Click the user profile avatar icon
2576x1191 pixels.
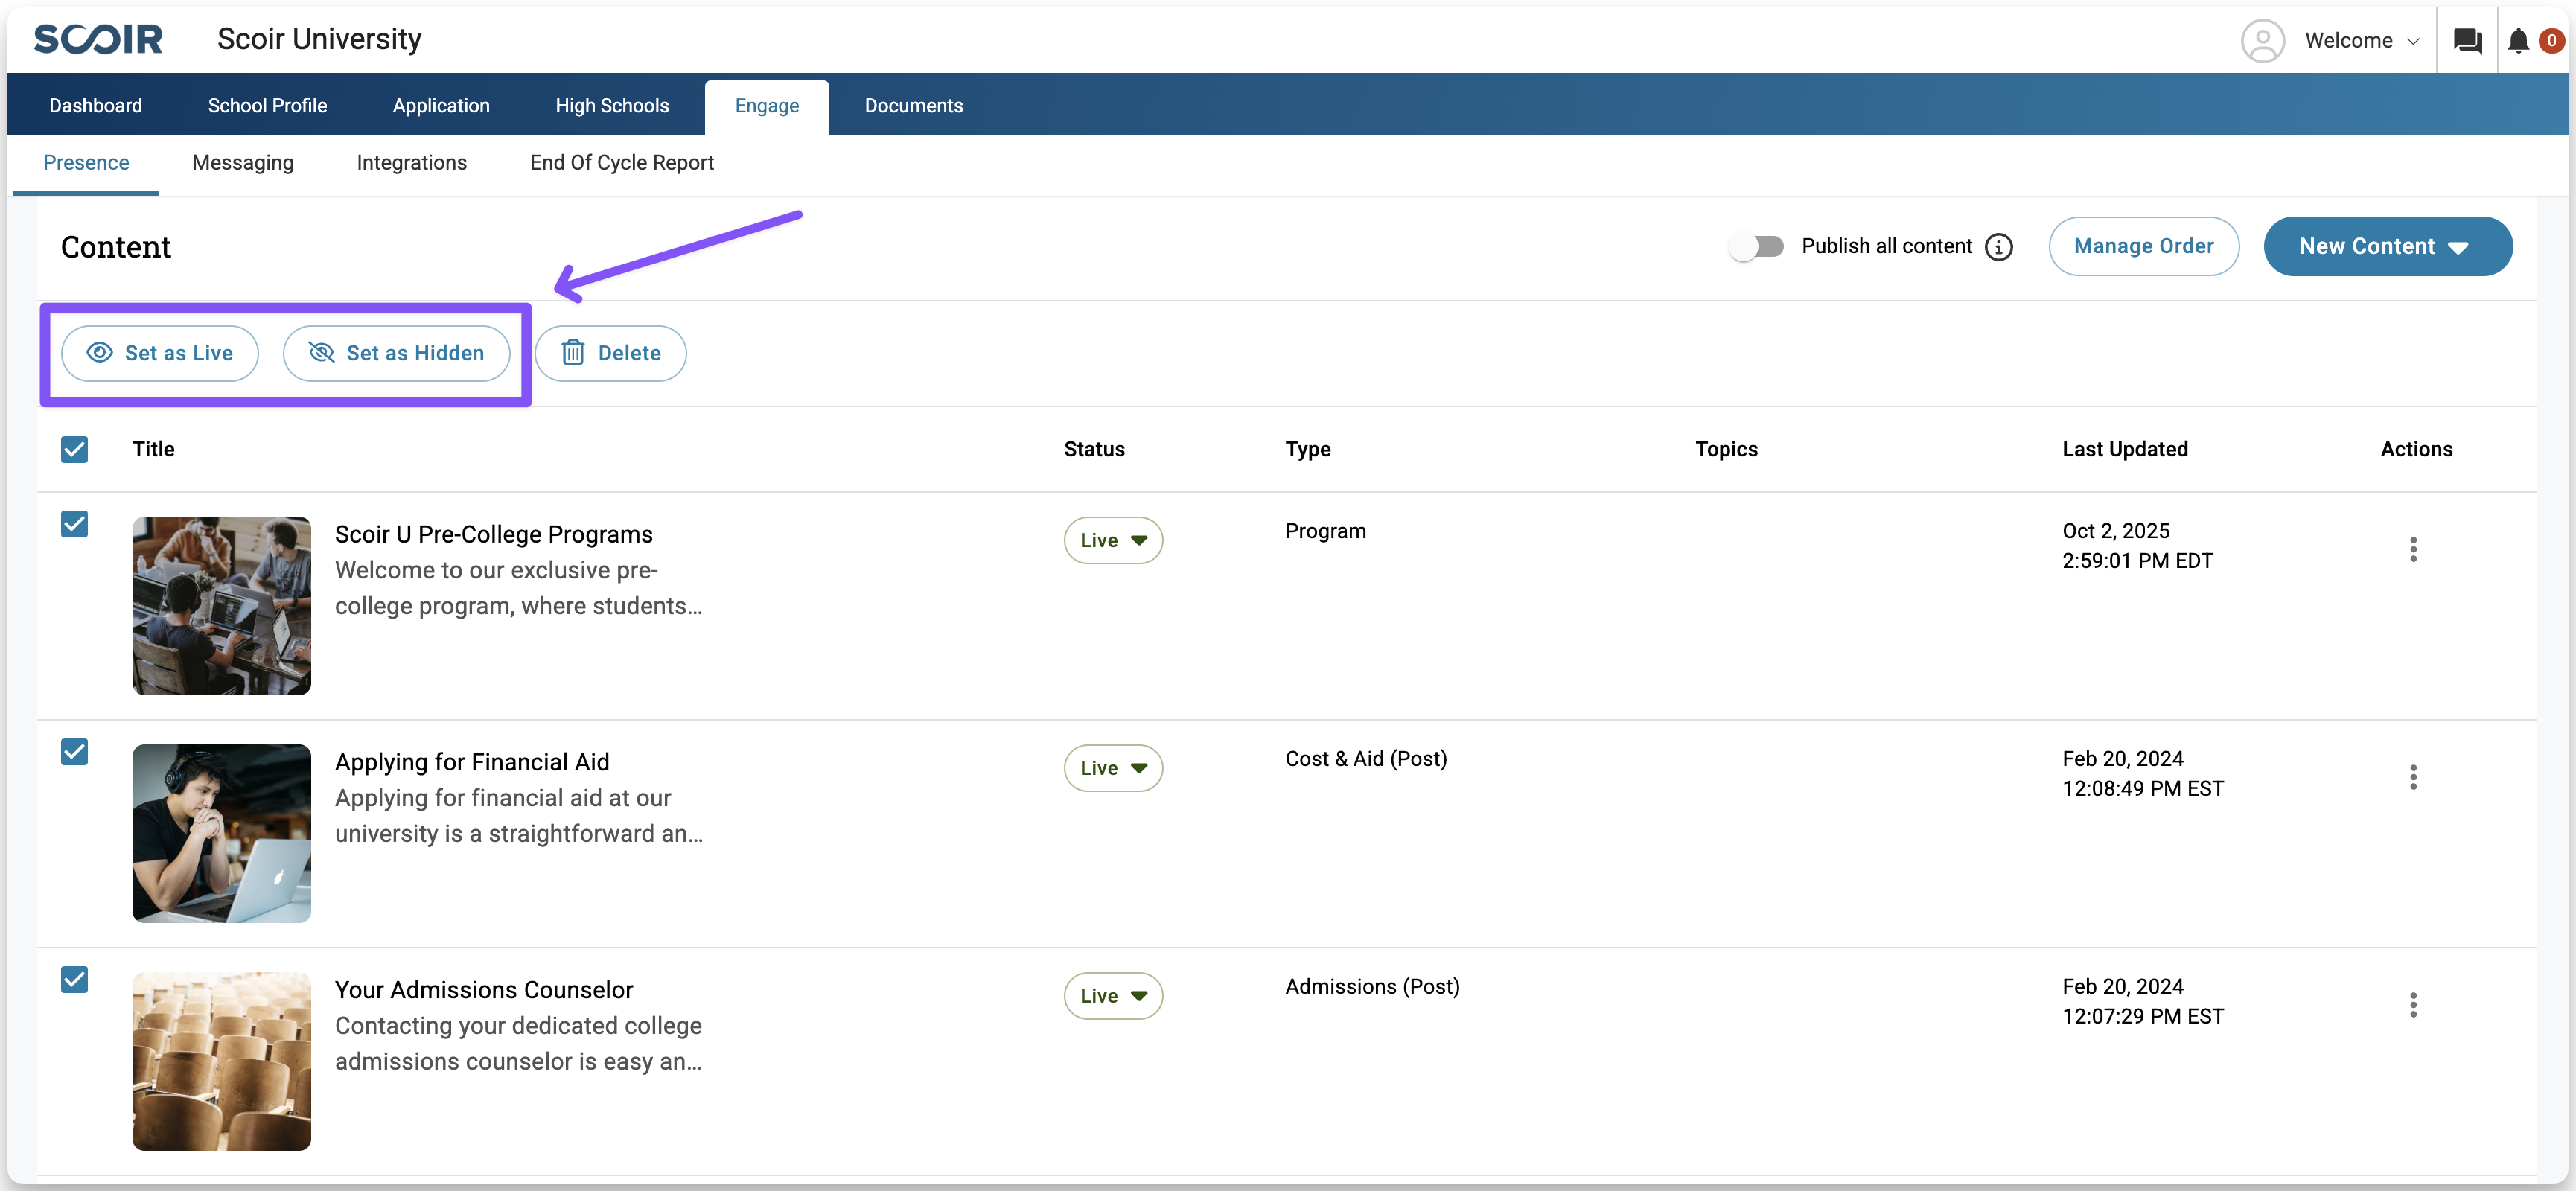point(2262,41)
